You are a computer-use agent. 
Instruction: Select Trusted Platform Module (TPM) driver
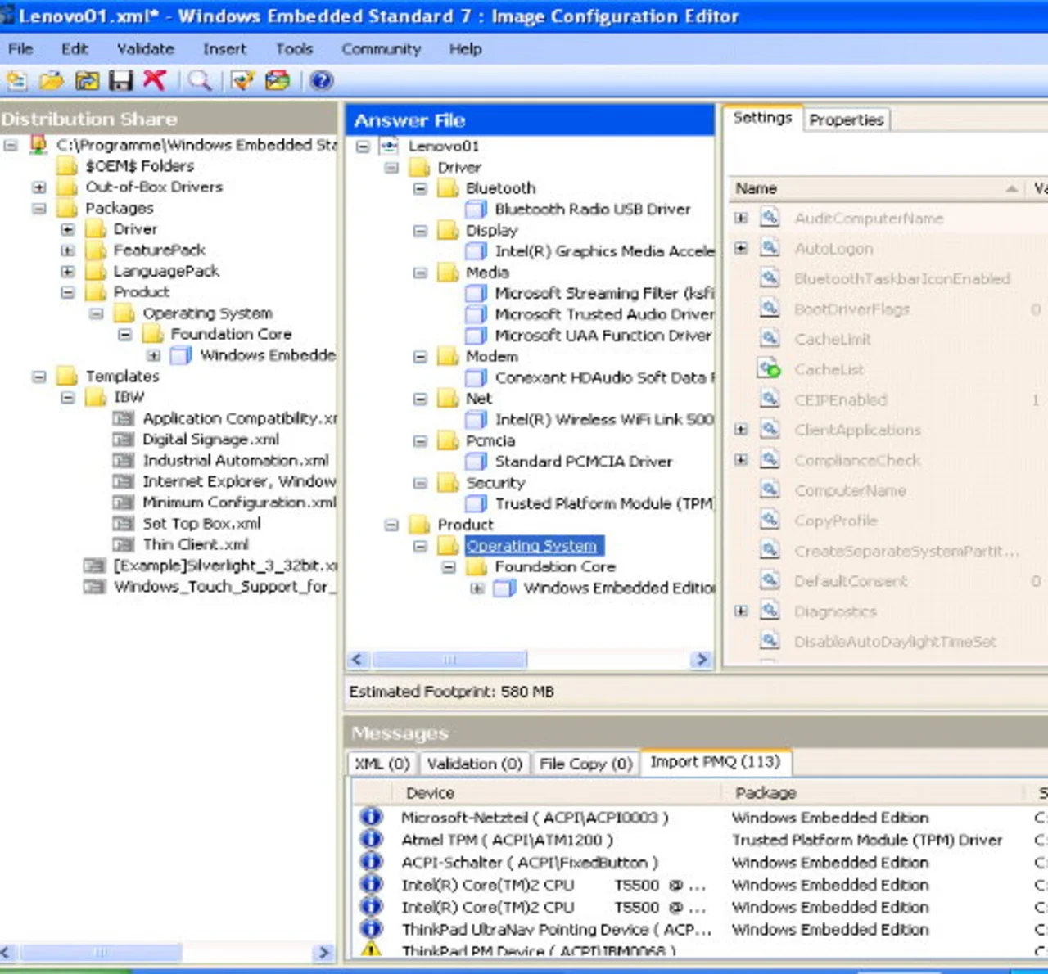[604, 504]
